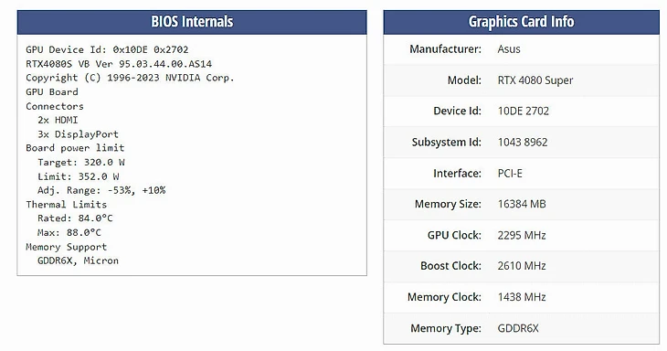Image resolution: width=667 pixels, height=351 pixels.
Task: Select the RTX4080S VB Ver text line
Action: click(x=119, y=64)
